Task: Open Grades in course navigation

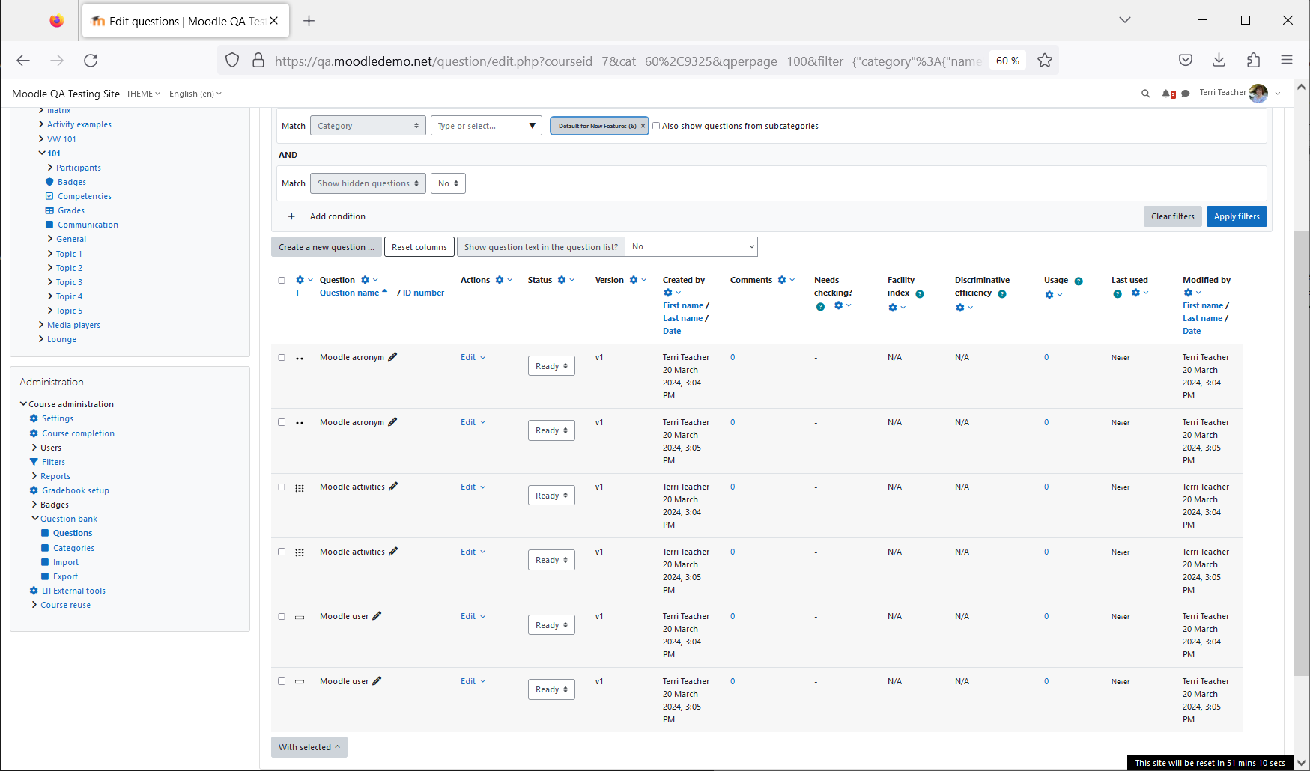Action: pyautogui.click(x=71, y=210)
